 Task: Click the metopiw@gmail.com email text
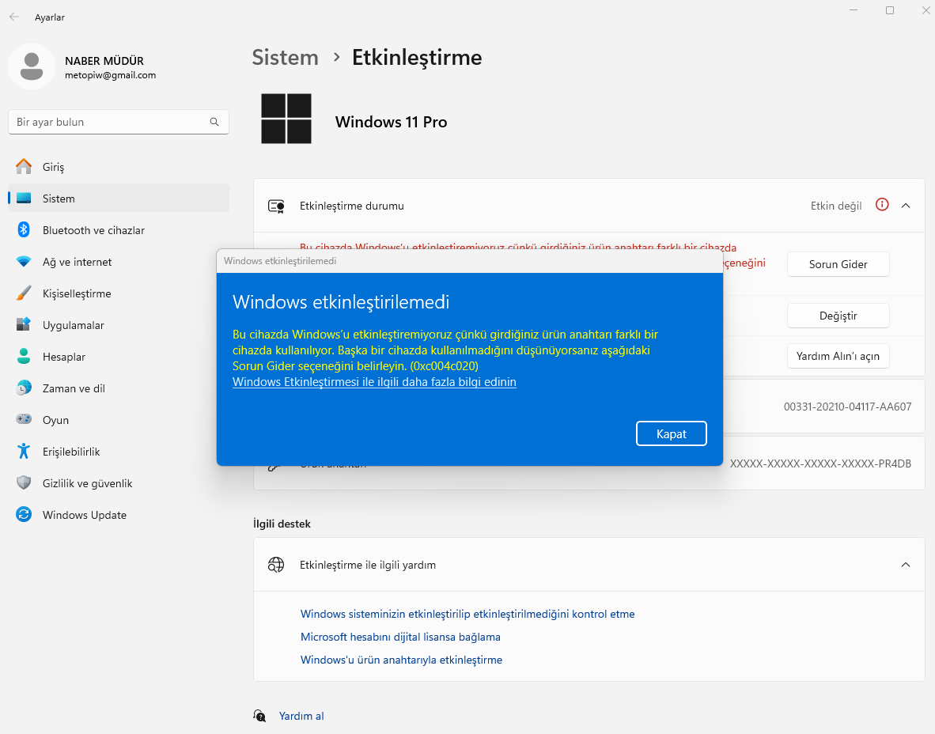click(x=110, y=75)
